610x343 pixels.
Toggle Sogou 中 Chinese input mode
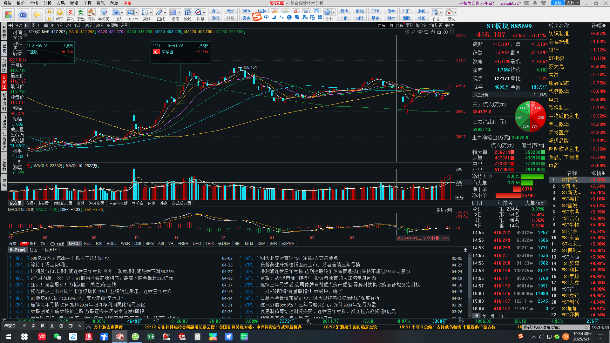(266, 17)
